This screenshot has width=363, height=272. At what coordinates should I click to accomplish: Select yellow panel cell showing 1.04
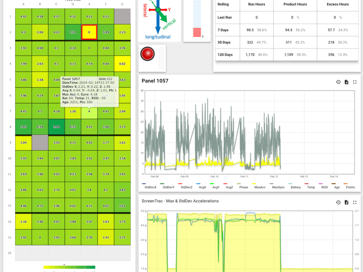pyautogui.click(x=23, y=143)
